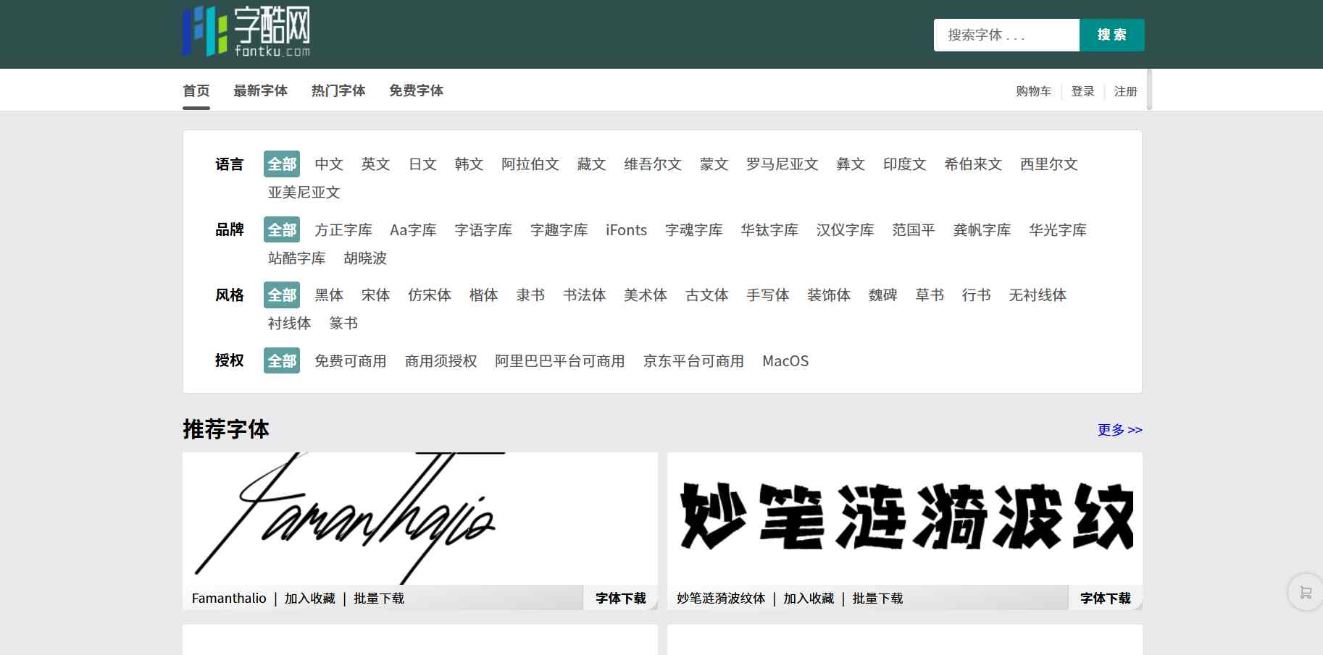Click 全部 under 风格 to show all styles
This screenshot has height=655, width=1323.
click(x=281, y=295)
